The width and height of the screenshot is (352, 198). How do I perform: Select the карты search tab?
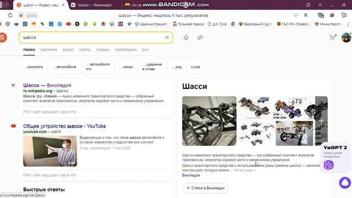85,50
